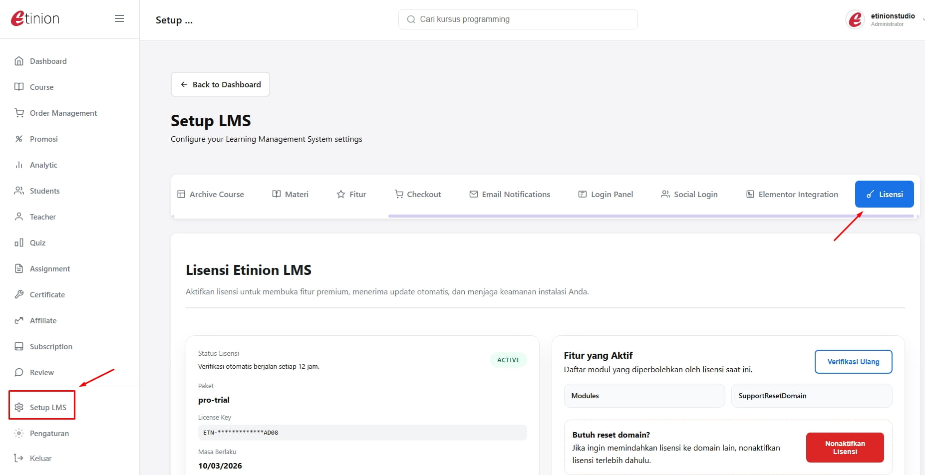The width and height of the screenshot is (925, 475).
Task: Select the Email Notifications tab
Action: (510, 195)
